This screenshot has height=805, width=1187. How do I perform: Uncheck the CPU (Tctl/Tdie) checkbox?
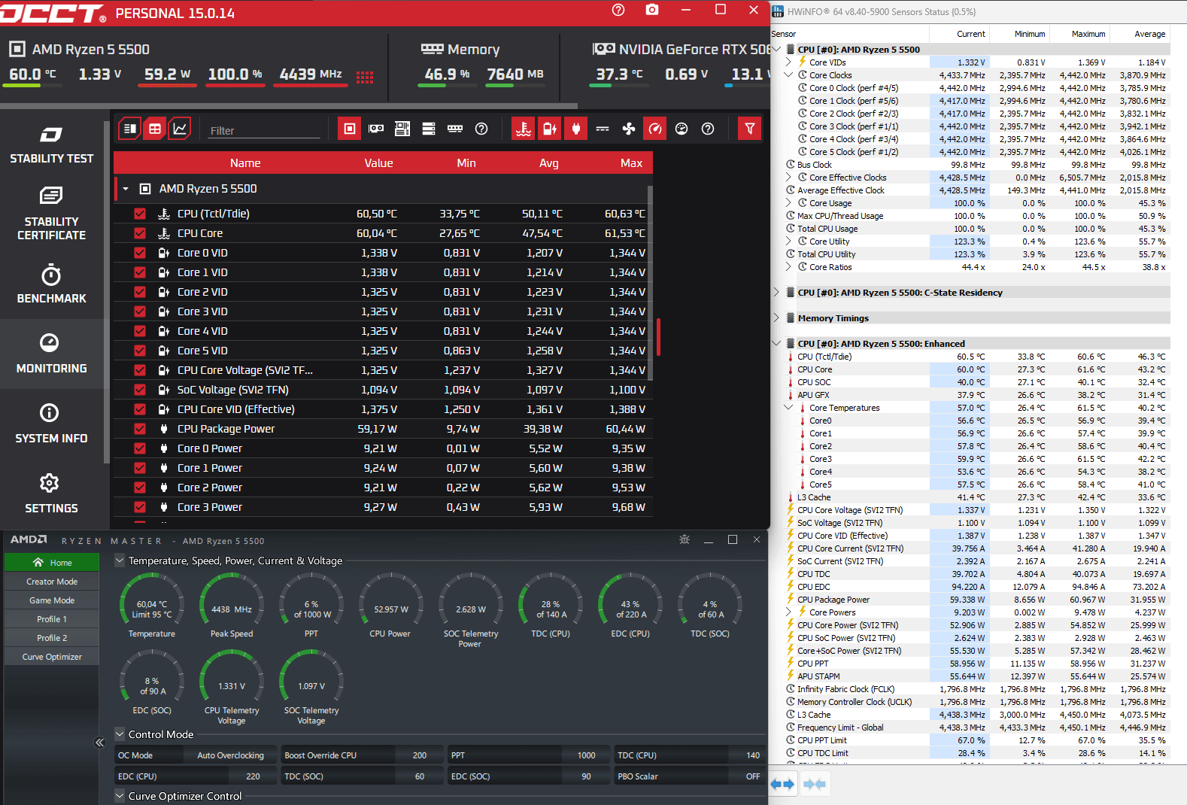pos(140,214)
